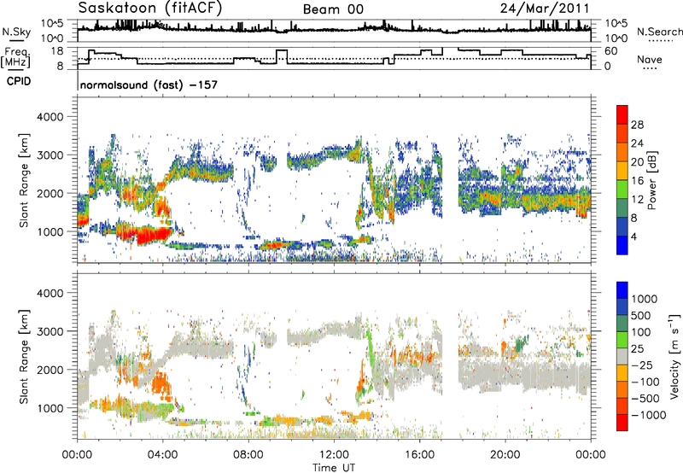
Task: Select the 'normalsound (fast) -157' text
Action: [149, 85]
